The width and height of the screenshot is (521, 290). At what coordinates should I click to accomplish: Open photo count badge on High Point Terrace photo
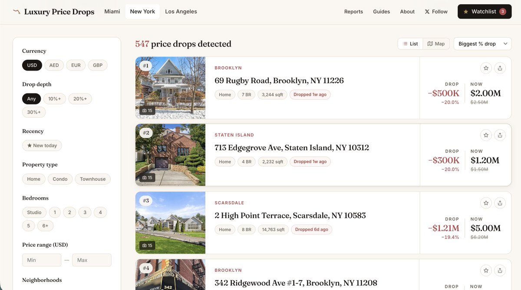(147, 245)
